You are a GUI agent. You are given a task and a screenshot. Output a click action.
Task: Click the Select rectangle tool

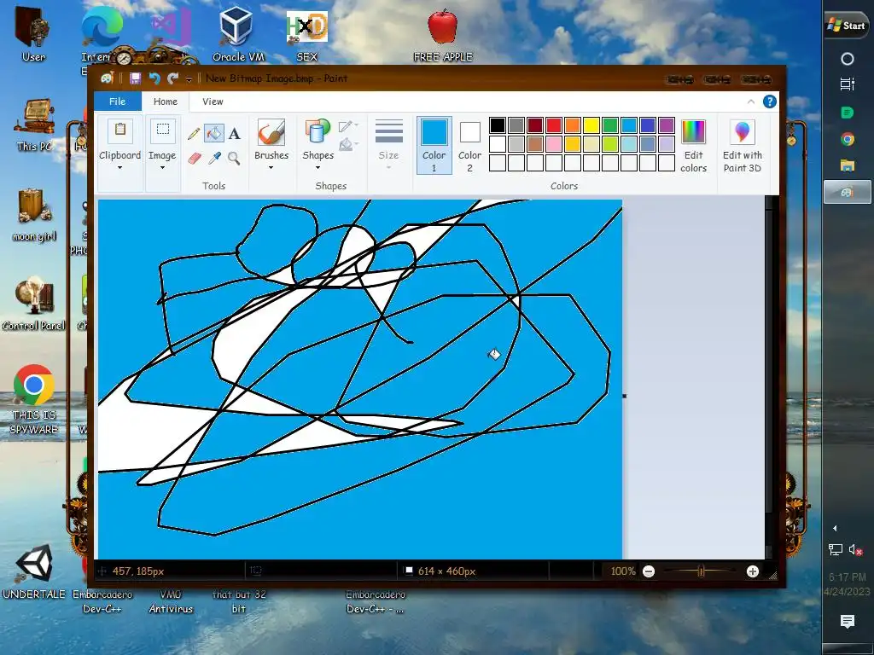163,131
